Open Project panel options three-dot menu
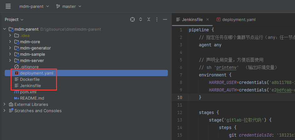Viewport: 295px width, 140px height. 157,19
